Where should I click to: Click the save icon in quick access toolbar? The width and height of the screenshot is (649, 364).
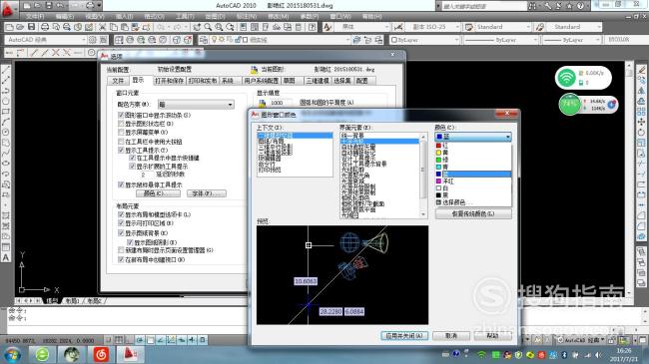49,6
